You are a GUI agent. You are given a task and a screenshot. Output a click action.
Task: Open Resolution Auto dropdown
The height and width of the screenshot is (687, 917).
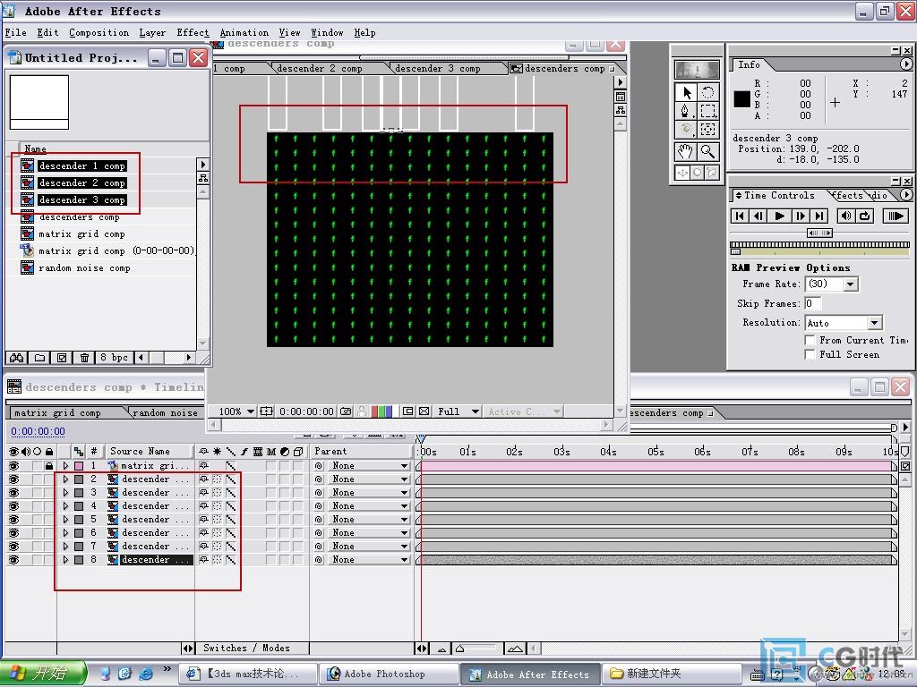coord(874,322)
